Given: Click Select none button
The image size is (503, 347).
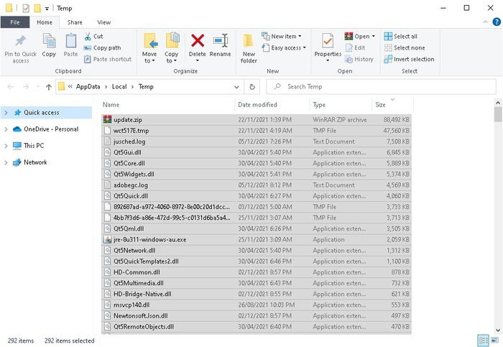Looking at the screenshot, I should coord(405,48).
